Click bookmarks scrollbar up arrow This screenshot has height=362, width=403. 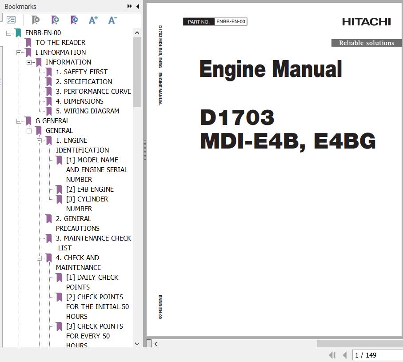point(137,33)
